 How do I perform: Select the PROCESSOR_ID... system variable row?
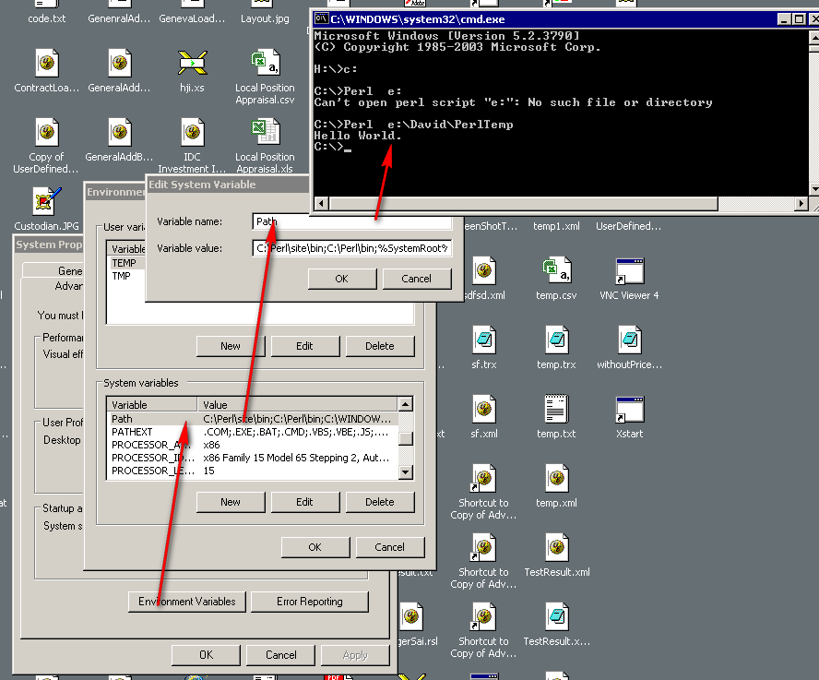coord(253,458)
